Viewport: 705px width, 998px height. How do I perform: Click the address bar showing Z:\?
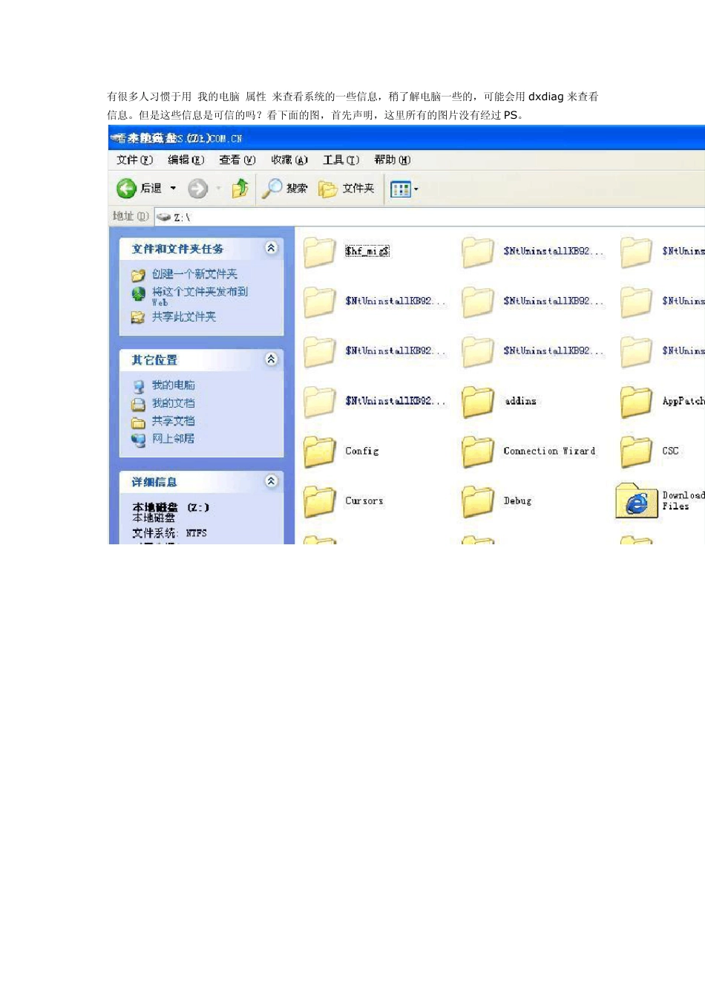tap(430, 217)
